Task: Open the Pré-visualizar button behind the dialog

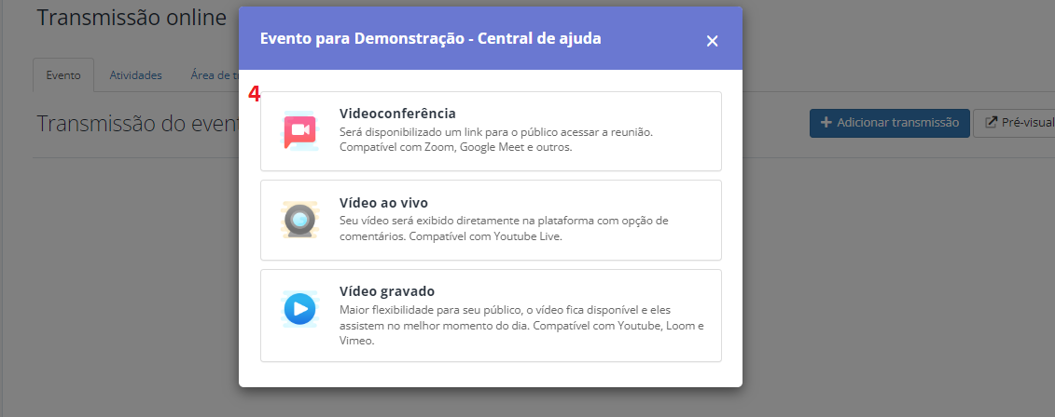Action: coord(1015,123)
